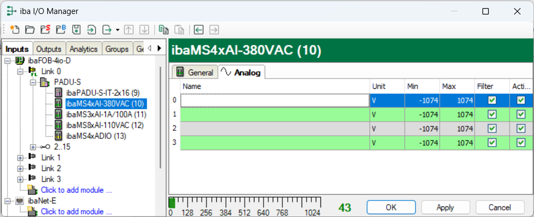Click the folder icon marked with red S
The image size is (534, 217).
[x=45, y=30]
